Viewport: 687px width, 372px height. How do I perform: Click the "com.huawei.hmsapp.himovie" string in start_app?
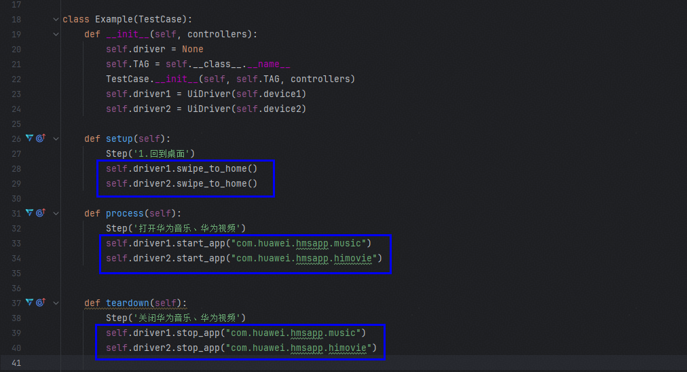[304, 258]
